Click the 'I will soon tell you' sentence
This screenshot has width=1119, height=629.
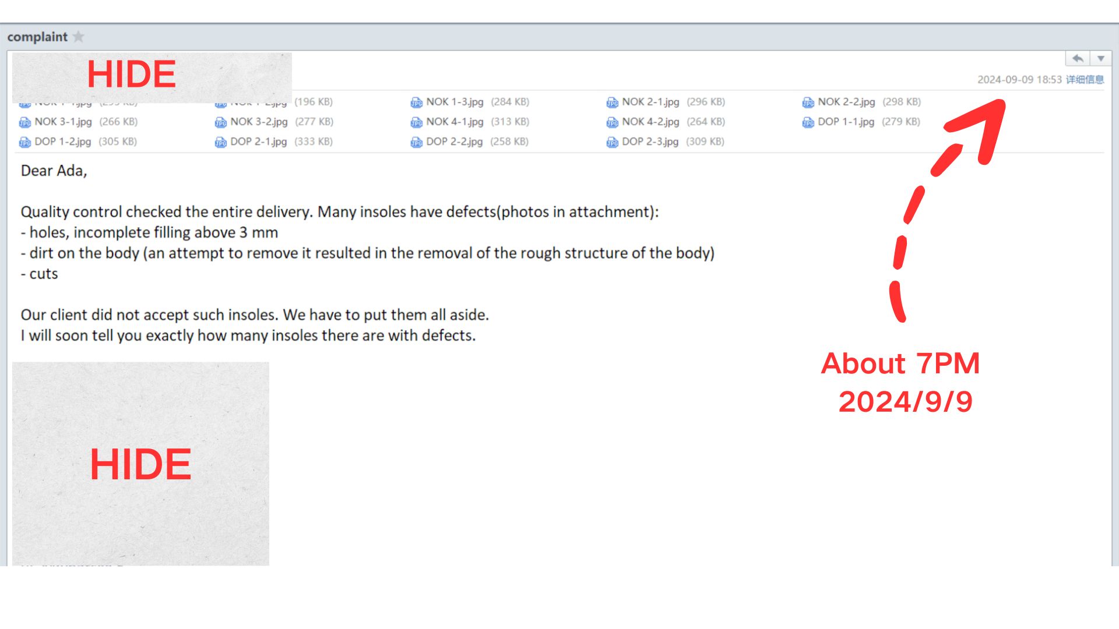coord(248,335)
